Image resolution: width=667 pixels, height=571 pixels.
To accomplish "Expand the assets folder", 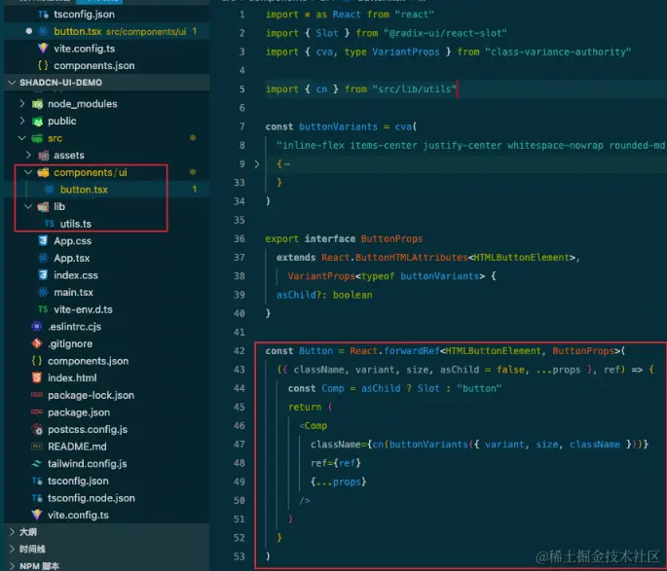I will pyautogui.click(x=28, y=155).
